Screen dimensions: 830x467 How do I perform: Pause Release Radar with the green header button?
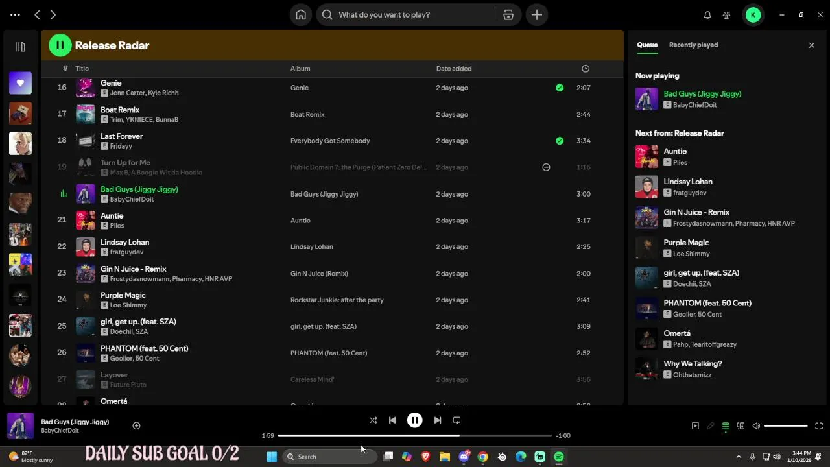(60, 45)
